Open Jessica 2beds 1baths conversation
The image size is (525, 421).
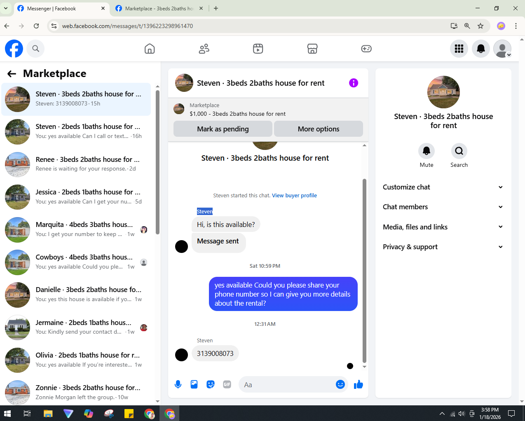tap(76, 197)
